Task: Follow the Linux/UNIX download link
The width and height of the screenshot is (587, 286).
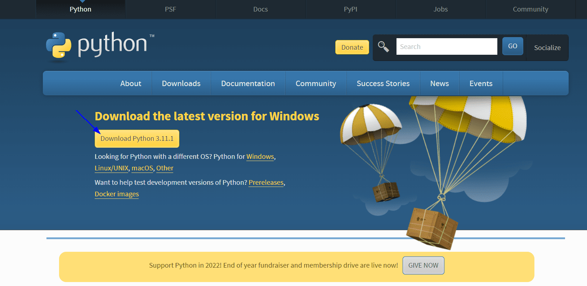Action: tap(111, 168)
